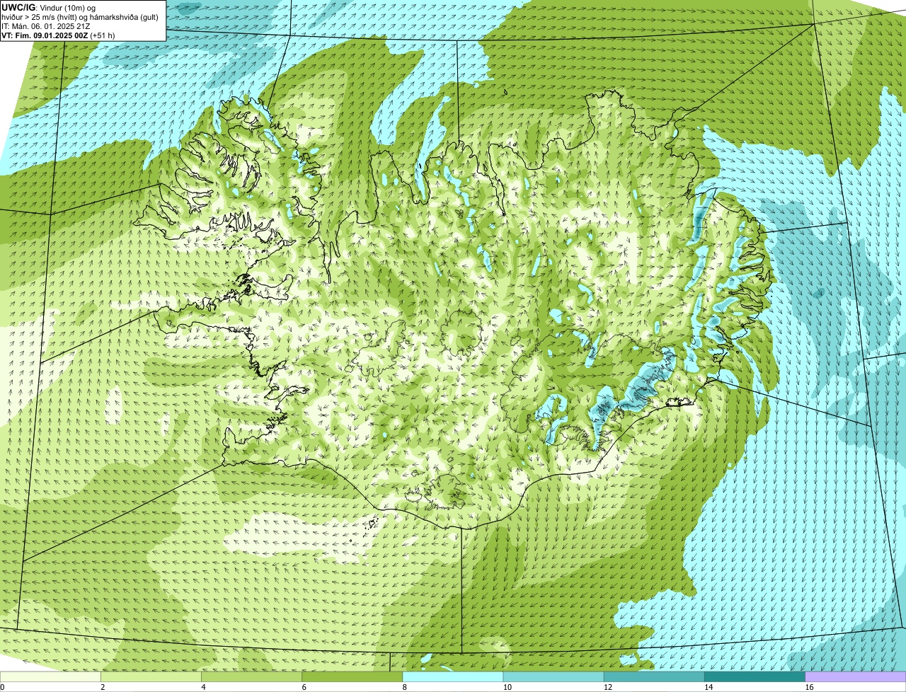Click the legend scale label '12'

607,687
